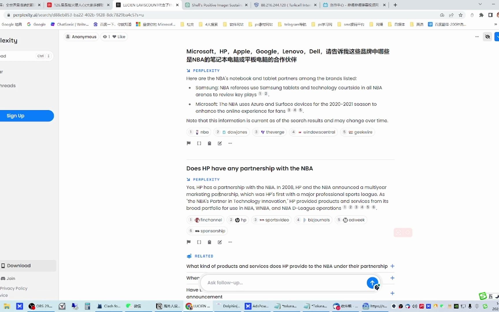The width and height of the screenshot is (499, 312).
Task: Open the hp source citation
Action: click(x=238, y=220)
